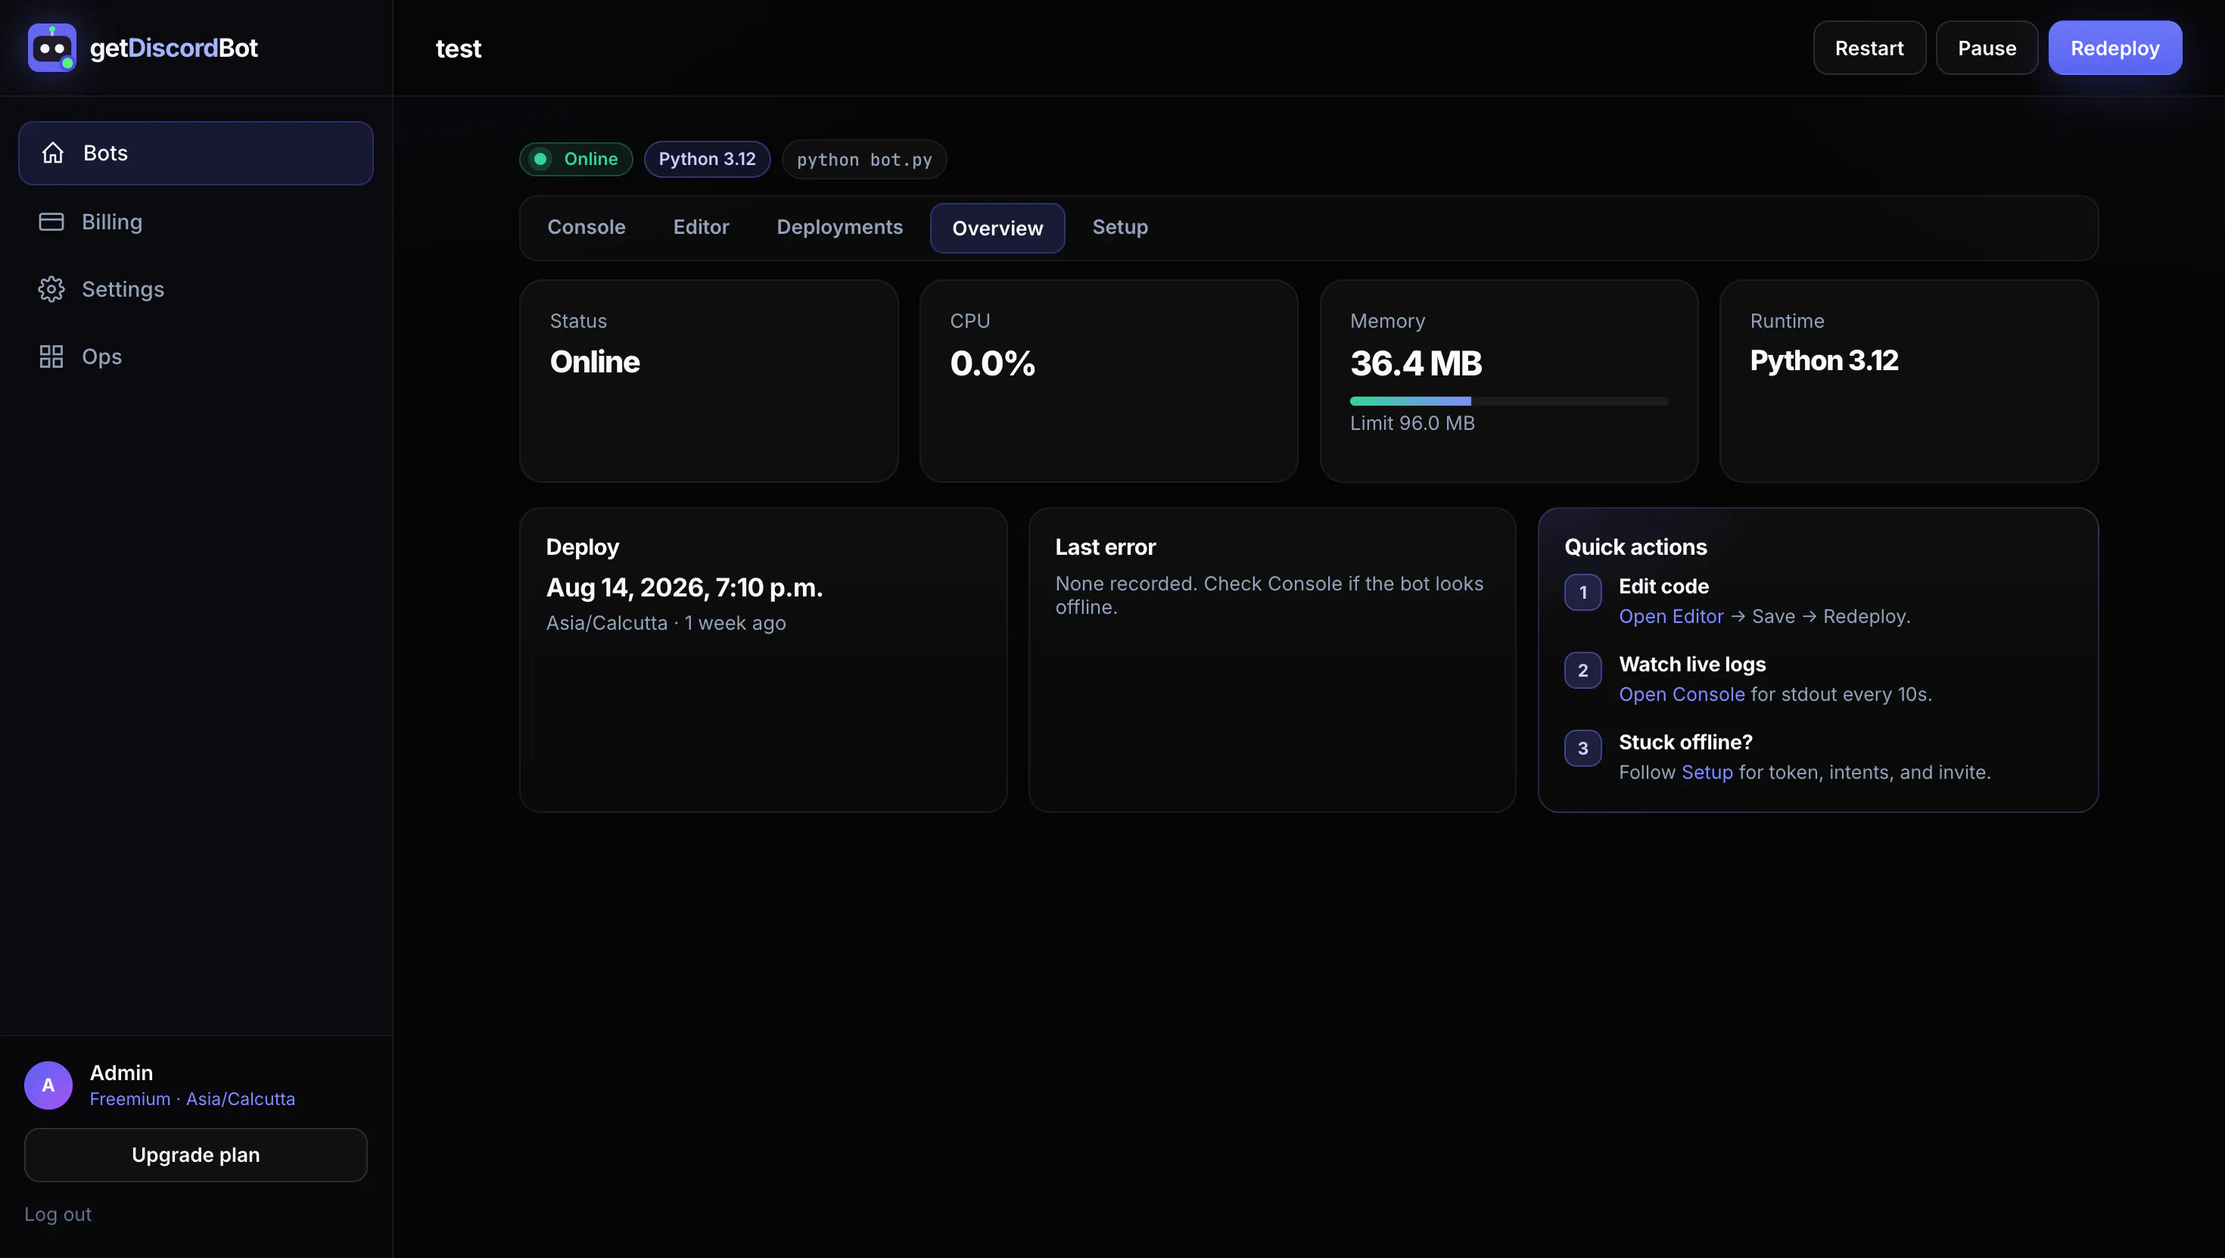The width and height of the screenshot is (2225, 1258).
Task: Click the "Quick actions" heading
Action: coord(1635,547)
